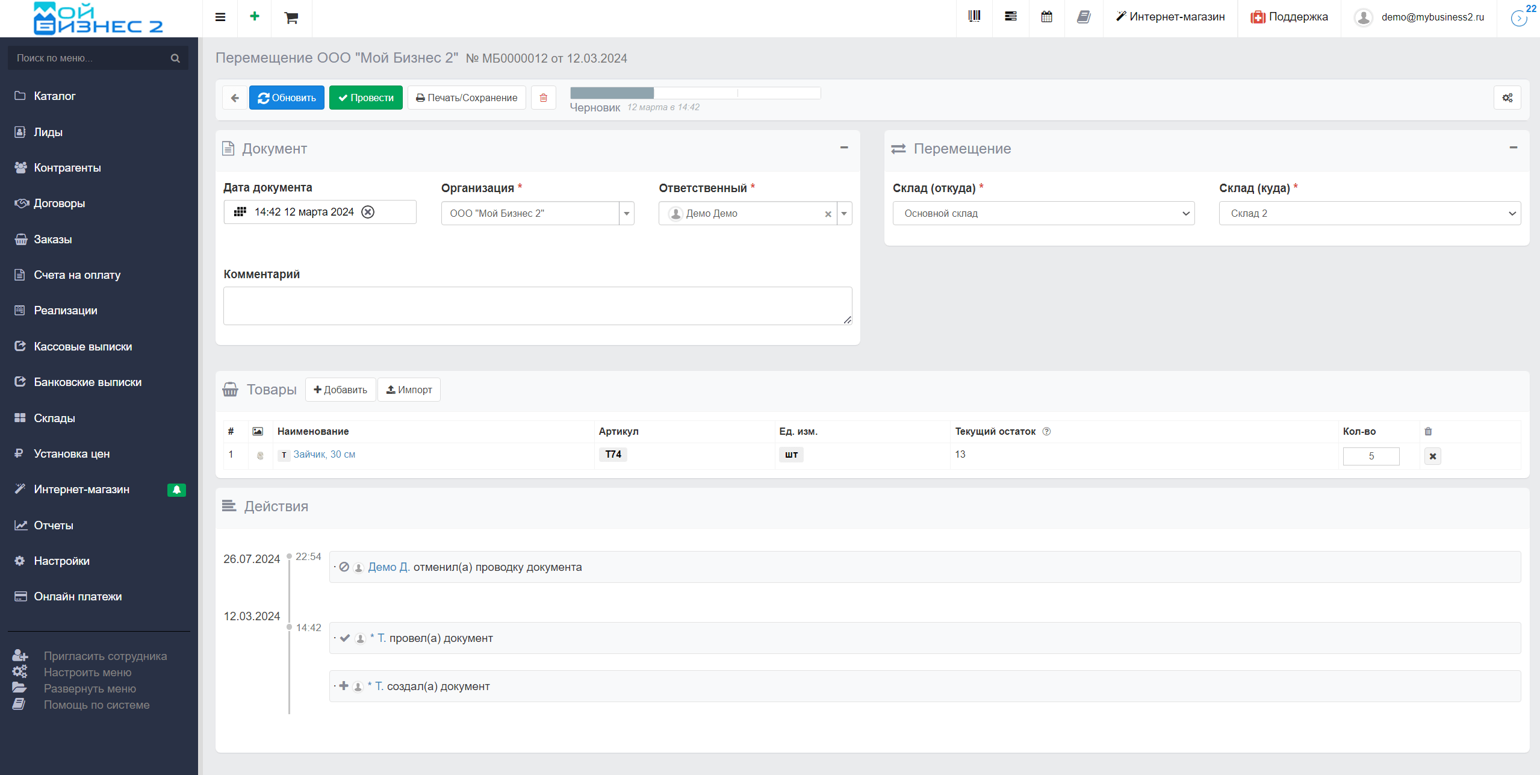Remove Зайчик row with the x icon
The image size is (1540, 775).
point(1432,456)
